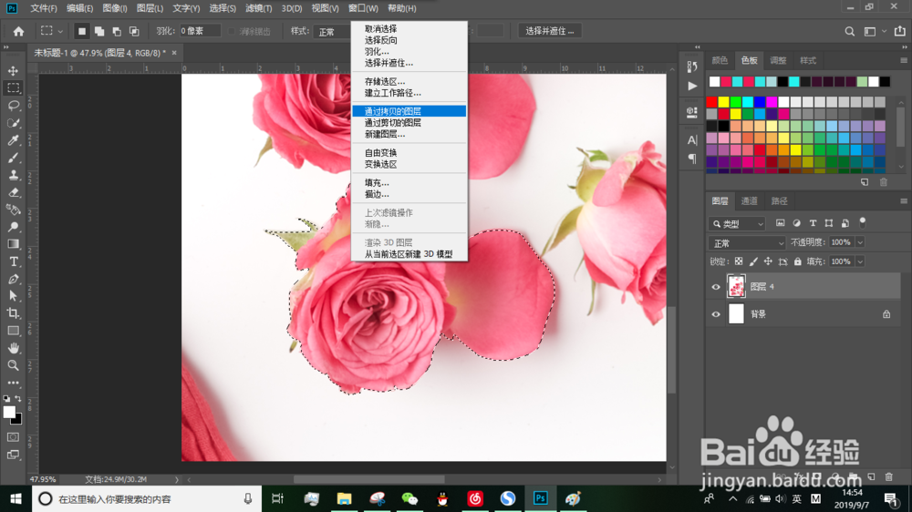Open layer blend mode 正常 dropdown

click(x=747, y=243)
